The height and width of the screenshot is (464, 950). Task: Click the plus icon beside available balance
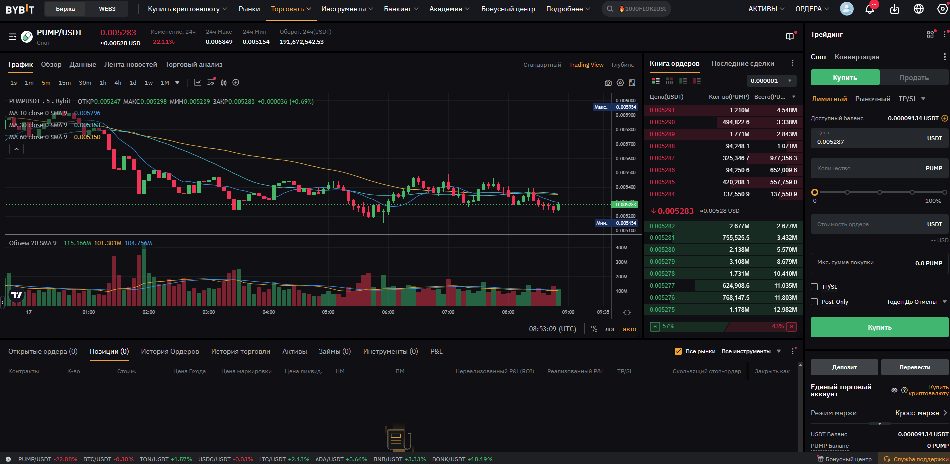(944, 118)
